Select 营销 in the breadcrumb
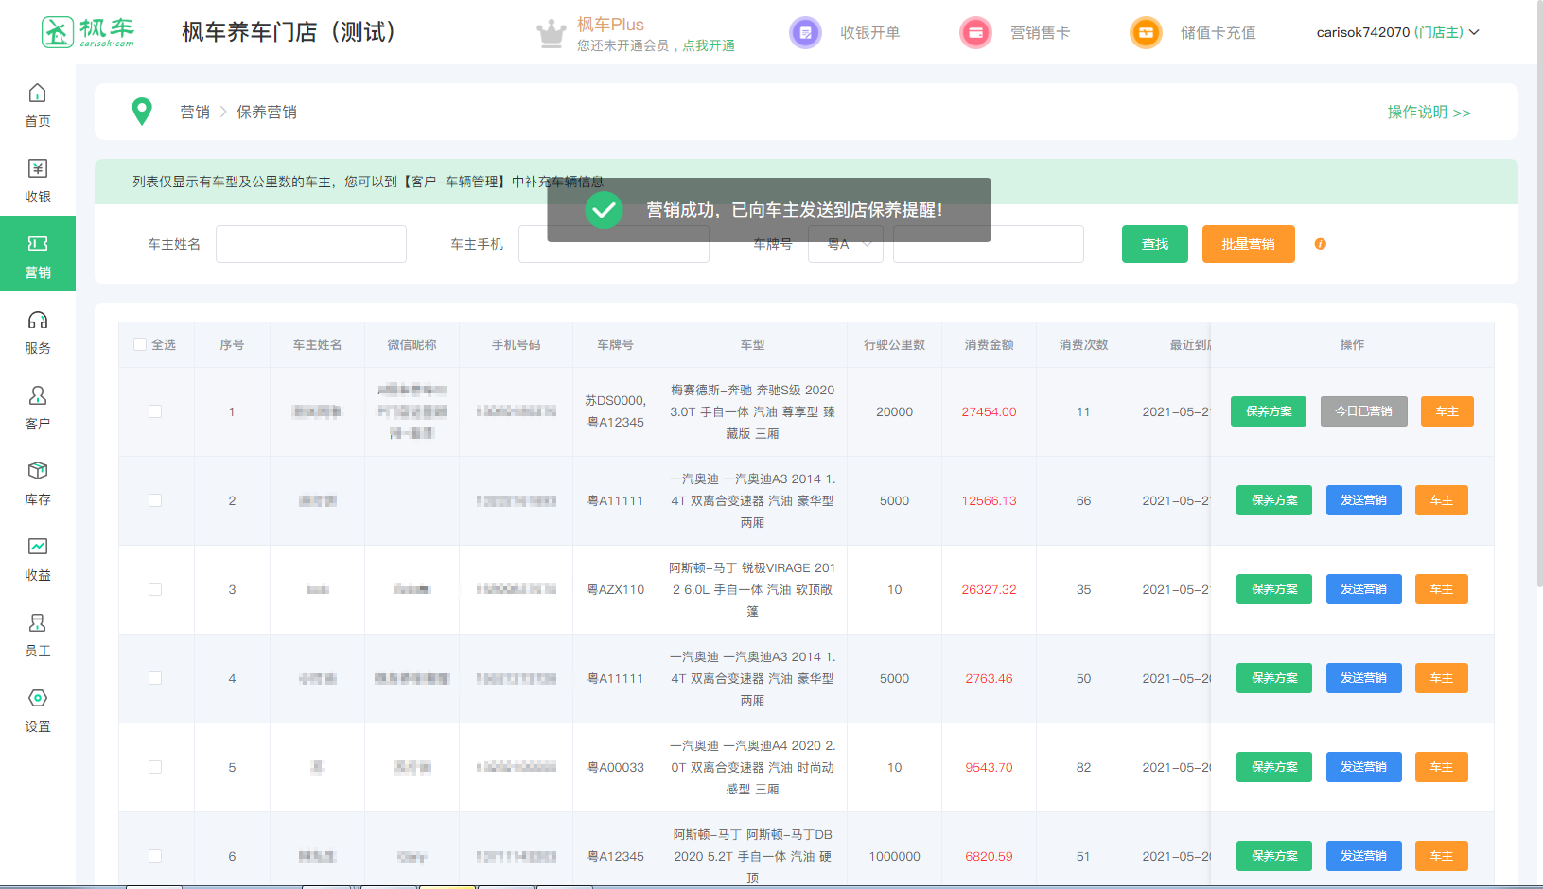1543x889 pixels. [x=195, y=112]
